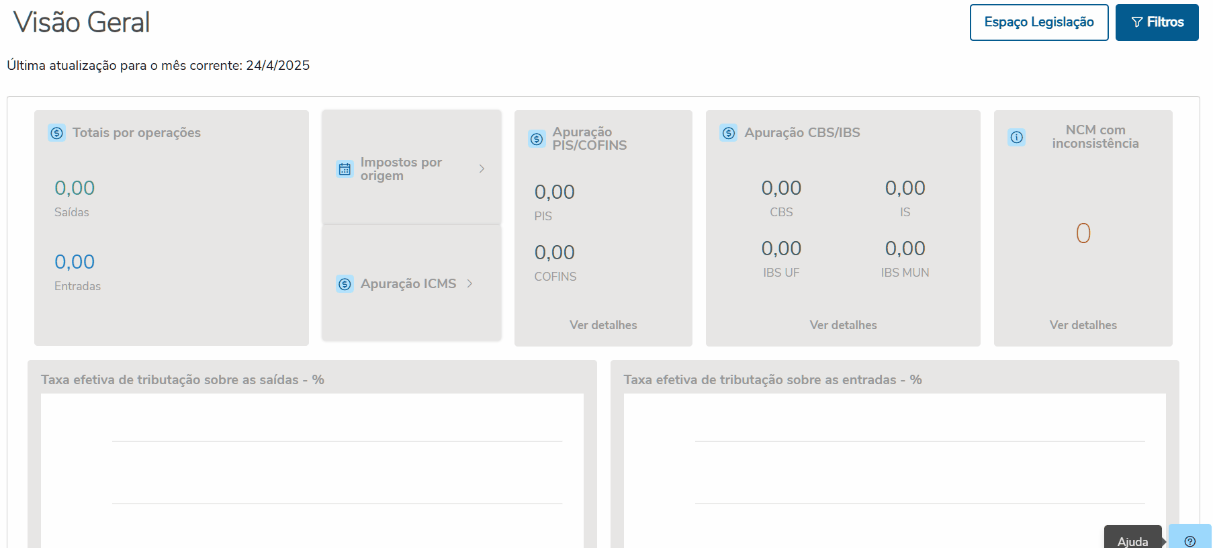Click the COFINS value 0,00

click(555, 253)
